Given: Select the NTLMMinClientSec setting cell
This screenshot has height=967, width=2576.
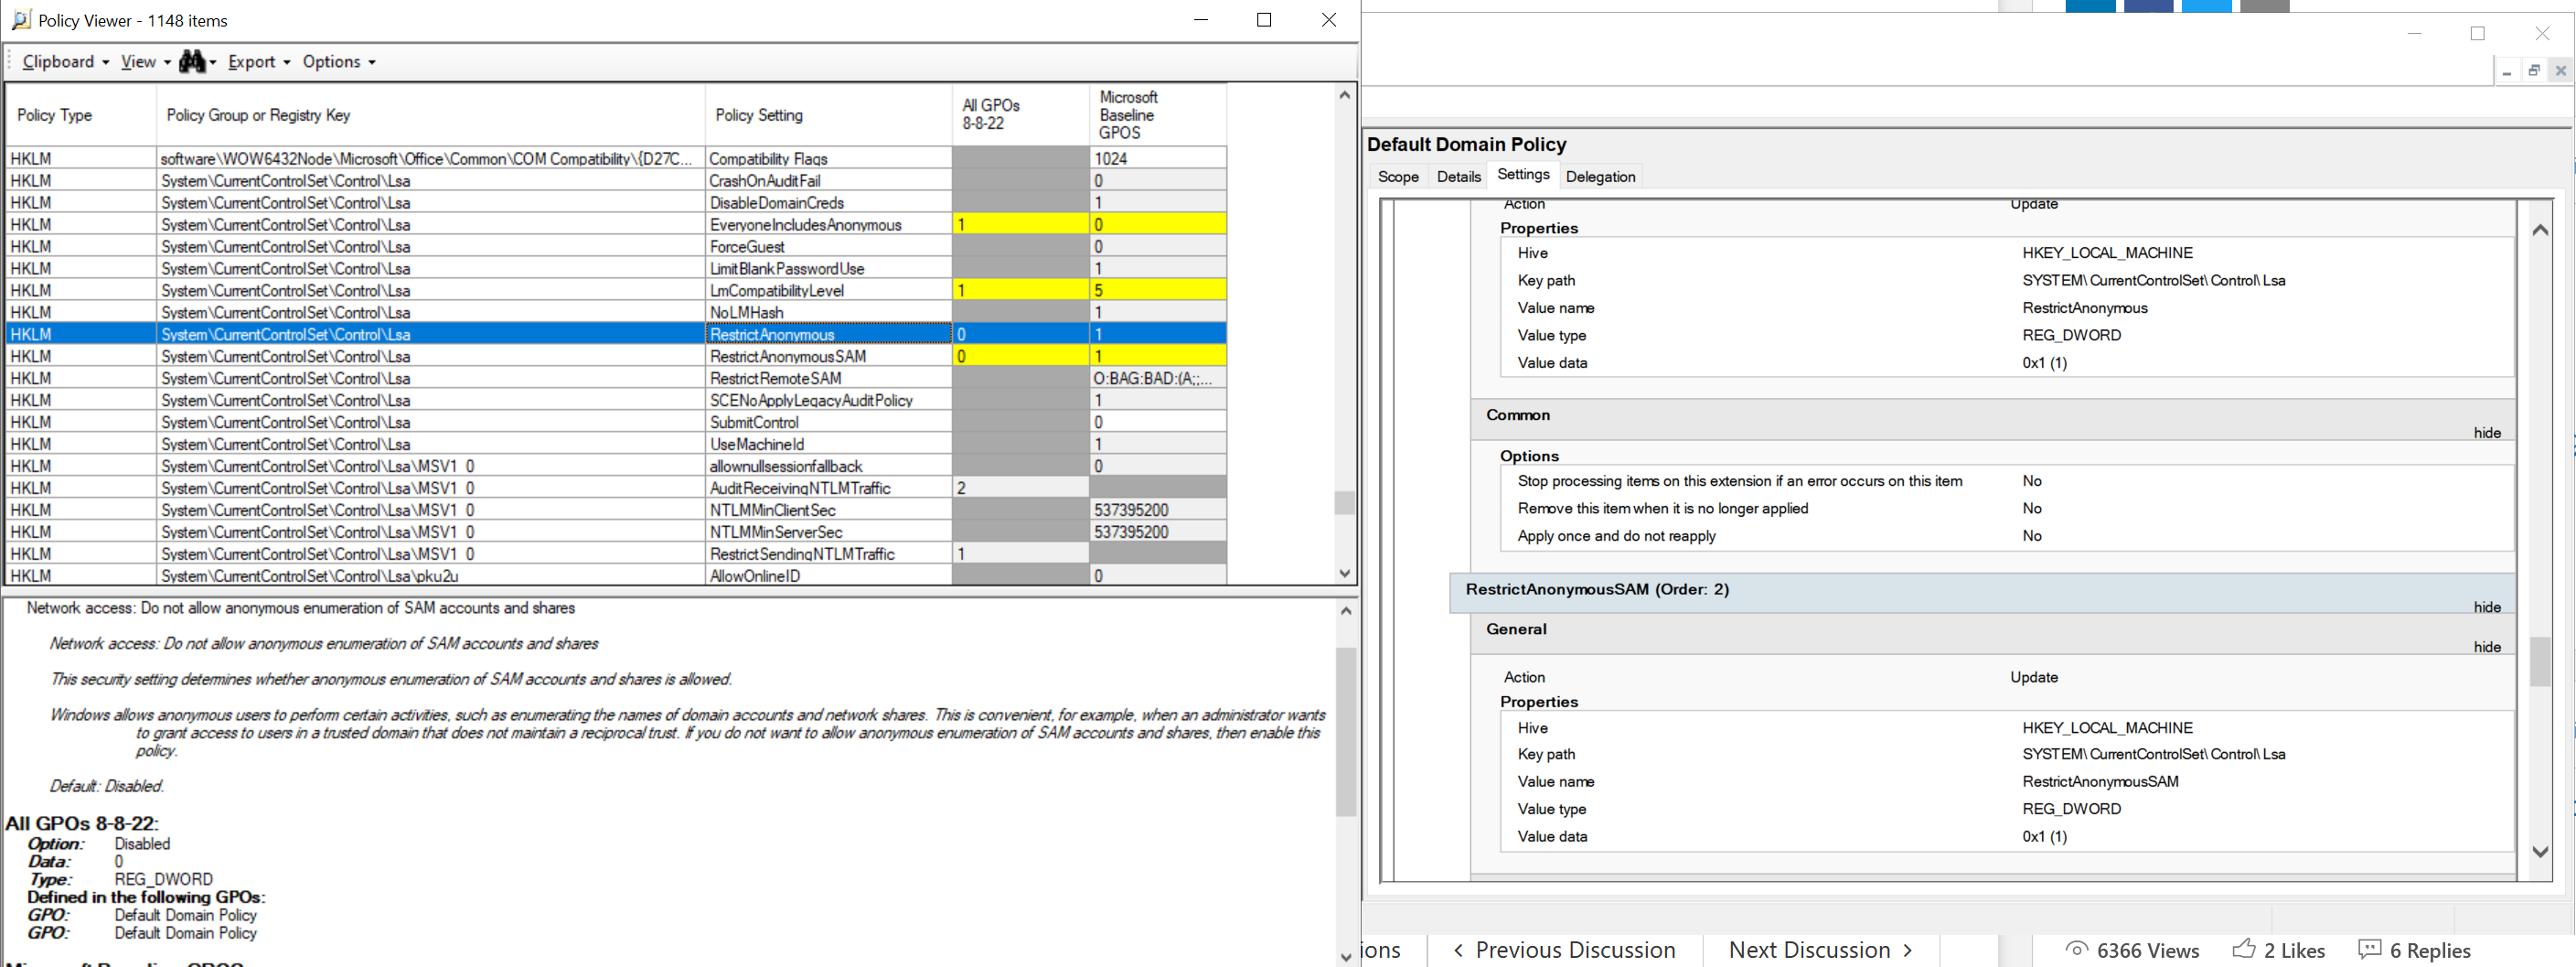Looking at the screenshot, I should pyautogui.click(x=829, y=511).
